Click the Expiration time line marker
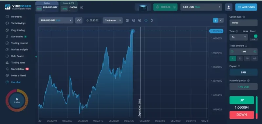The width and height of the screenshot is (262, 124). coord(141,72)
